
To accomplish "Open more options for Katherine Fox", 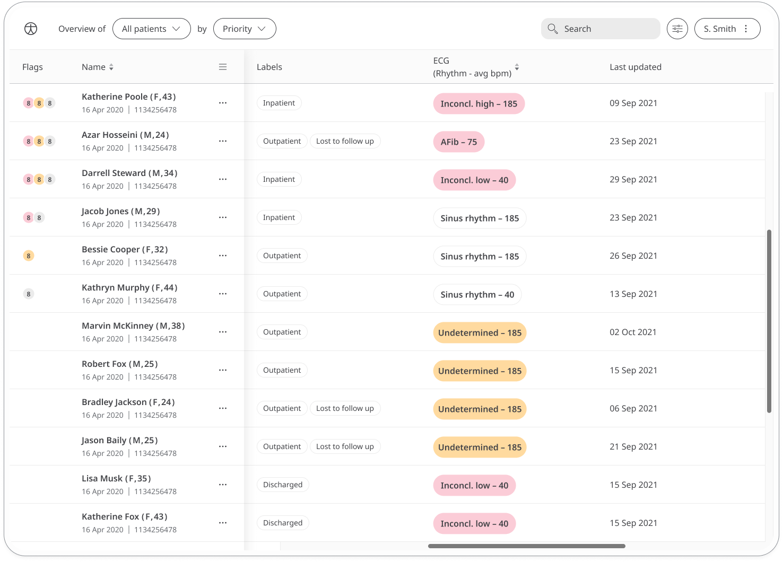I will (x=223, y=523).
